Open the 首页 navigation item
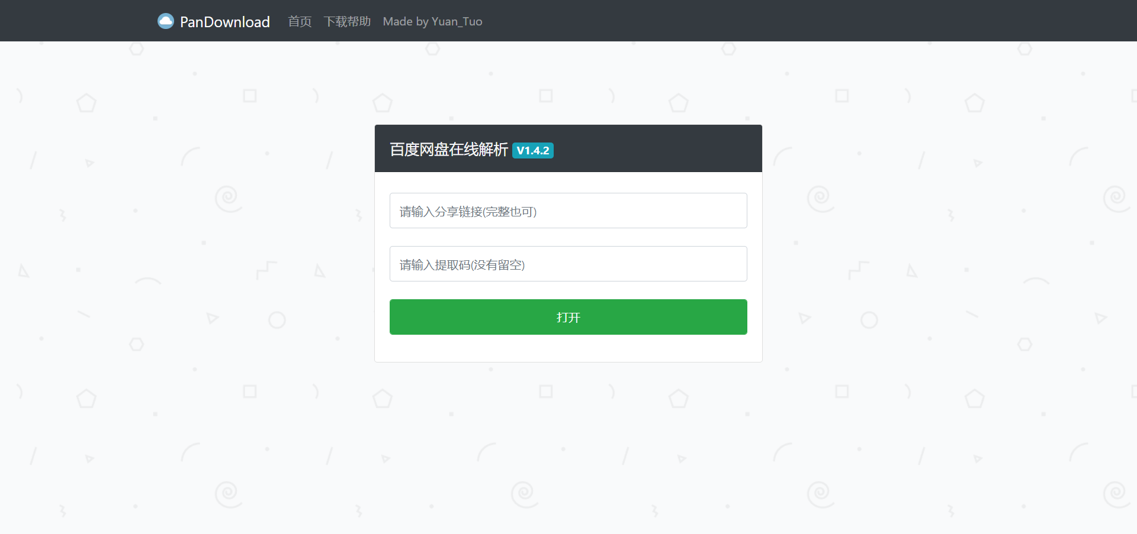The image size is (1137, 534). click(x=299, y=21)
